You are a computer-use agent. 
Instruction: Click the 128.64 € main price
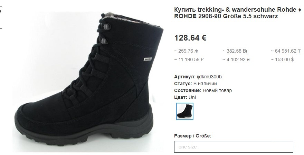pyautogui.click(x=190, y=37)
